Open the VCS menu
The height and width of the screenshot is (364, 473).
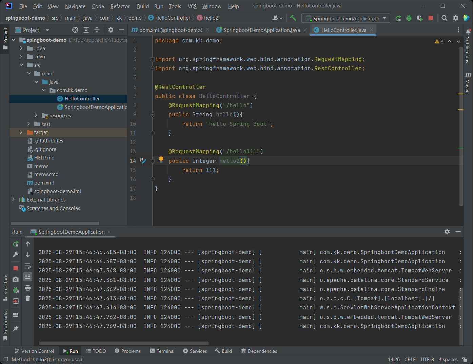click(192, 6)
